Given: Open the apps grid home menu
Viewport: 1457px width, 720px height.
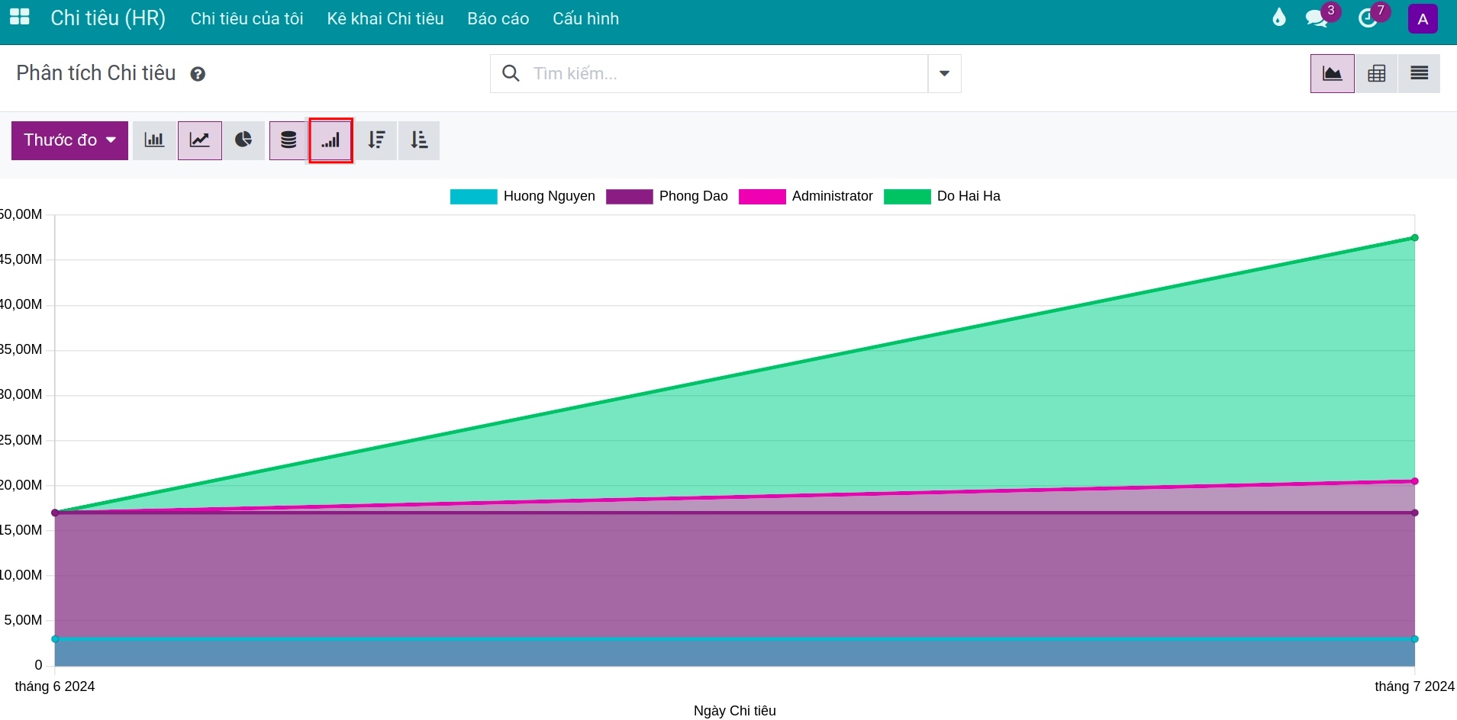Looking at the screenshot, I should point(19,17).
